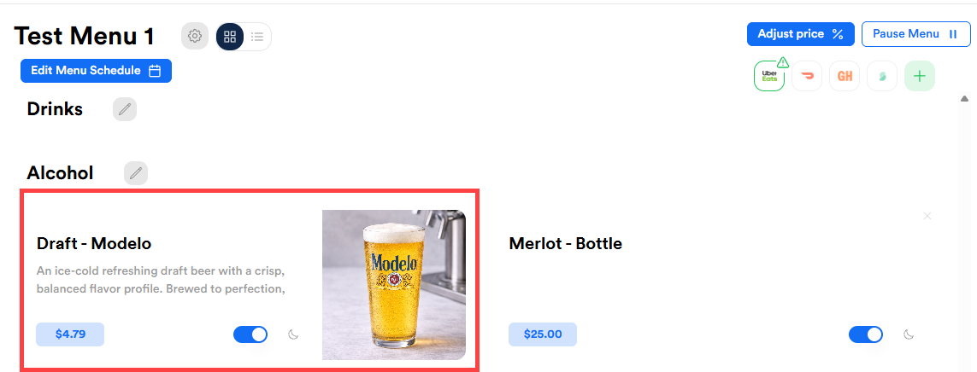Select the Uber Eats channel icon
Viewport: 977px width, 372px height.
[769, 76]
